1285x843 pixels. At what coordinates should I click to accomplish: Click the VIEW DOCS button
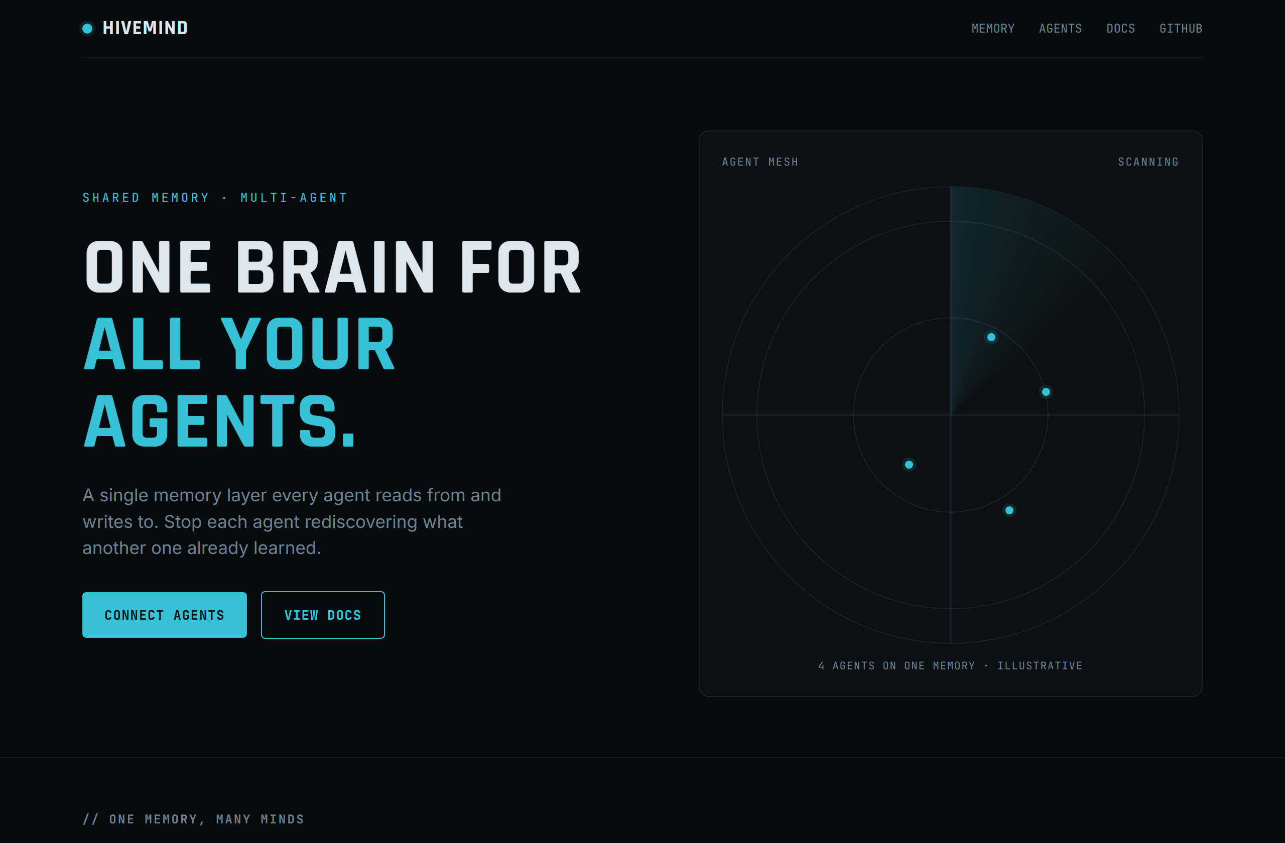point(323,615)
